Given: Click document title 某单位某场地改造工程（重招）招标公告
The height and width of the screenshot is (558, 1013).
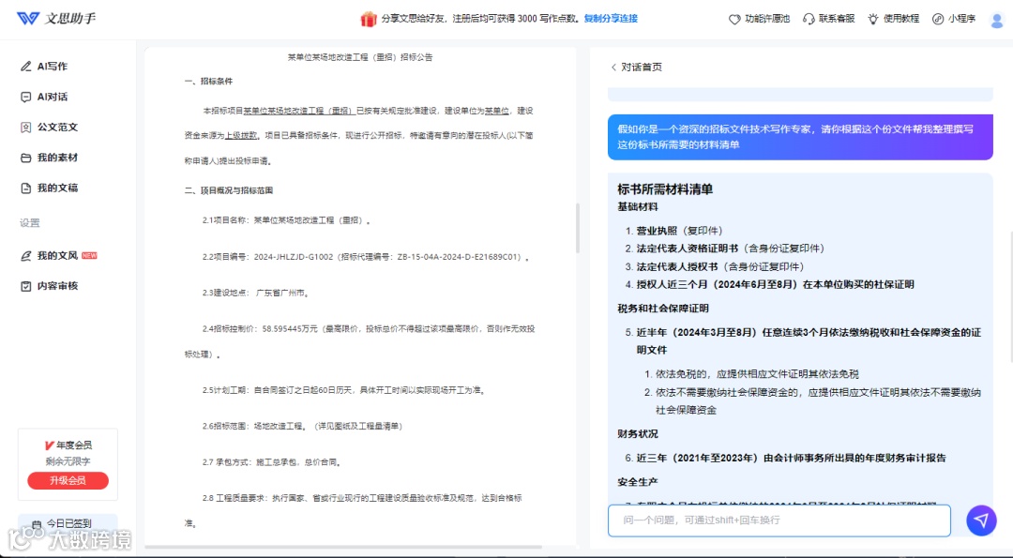Looking at the screenshot, I should point(360,57).
